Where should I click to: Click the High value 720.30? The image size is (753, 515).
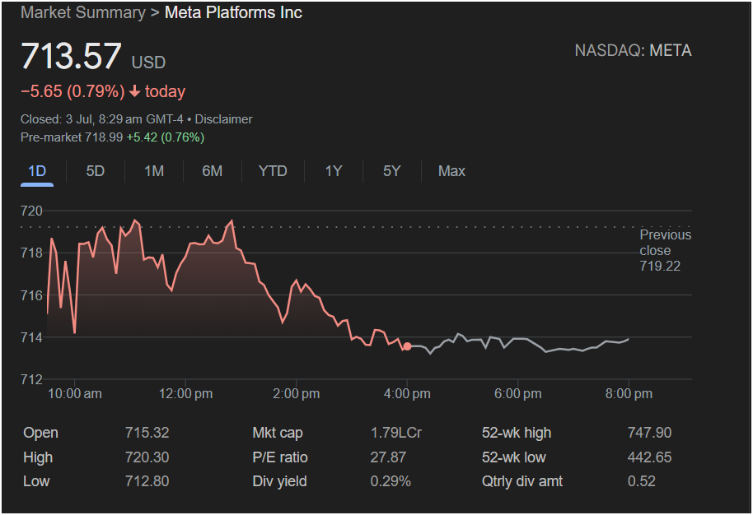(x=147, y=457)
